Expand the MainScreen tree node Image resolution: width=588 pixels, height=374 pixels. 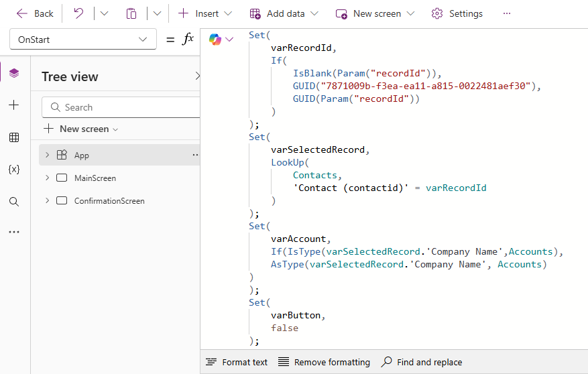pyautogui.click(x=47, y=178)
